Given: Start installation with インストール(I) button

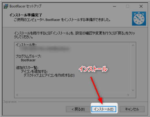Looking at the screenshot, I should click(104, 109).
